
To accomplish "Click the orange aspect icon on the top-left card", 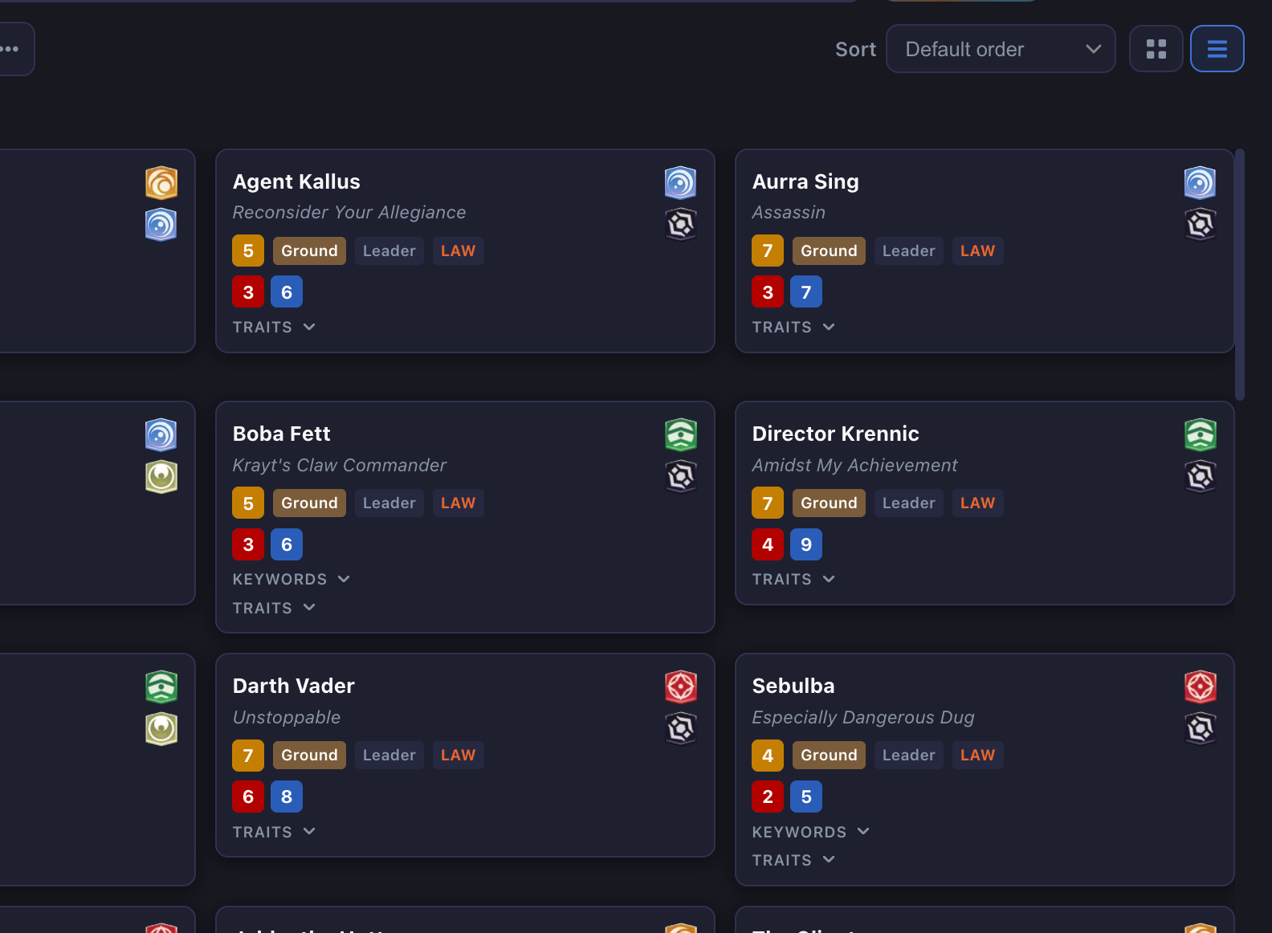I will tap(161, 183).
